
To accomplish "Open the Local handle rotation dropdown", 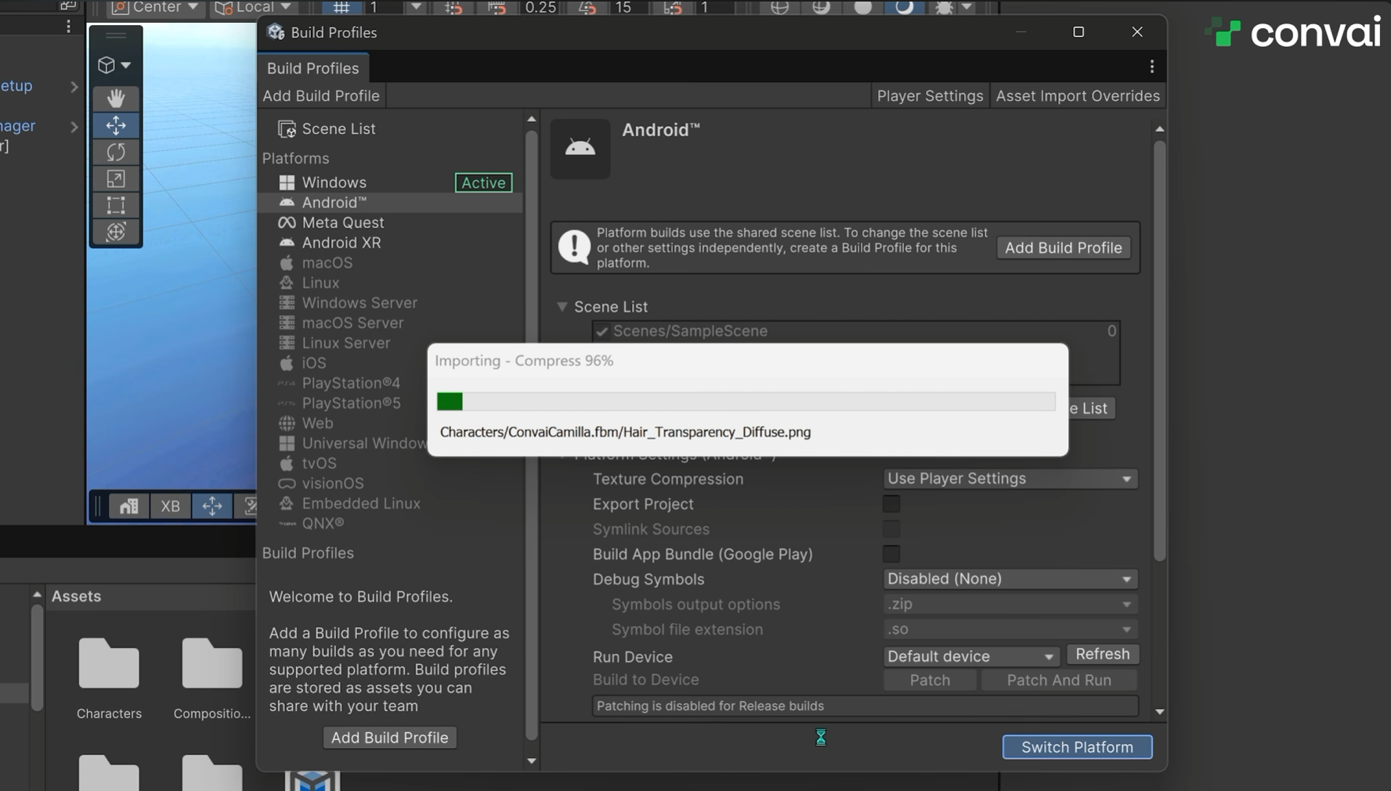I will [x=253, y=7].
